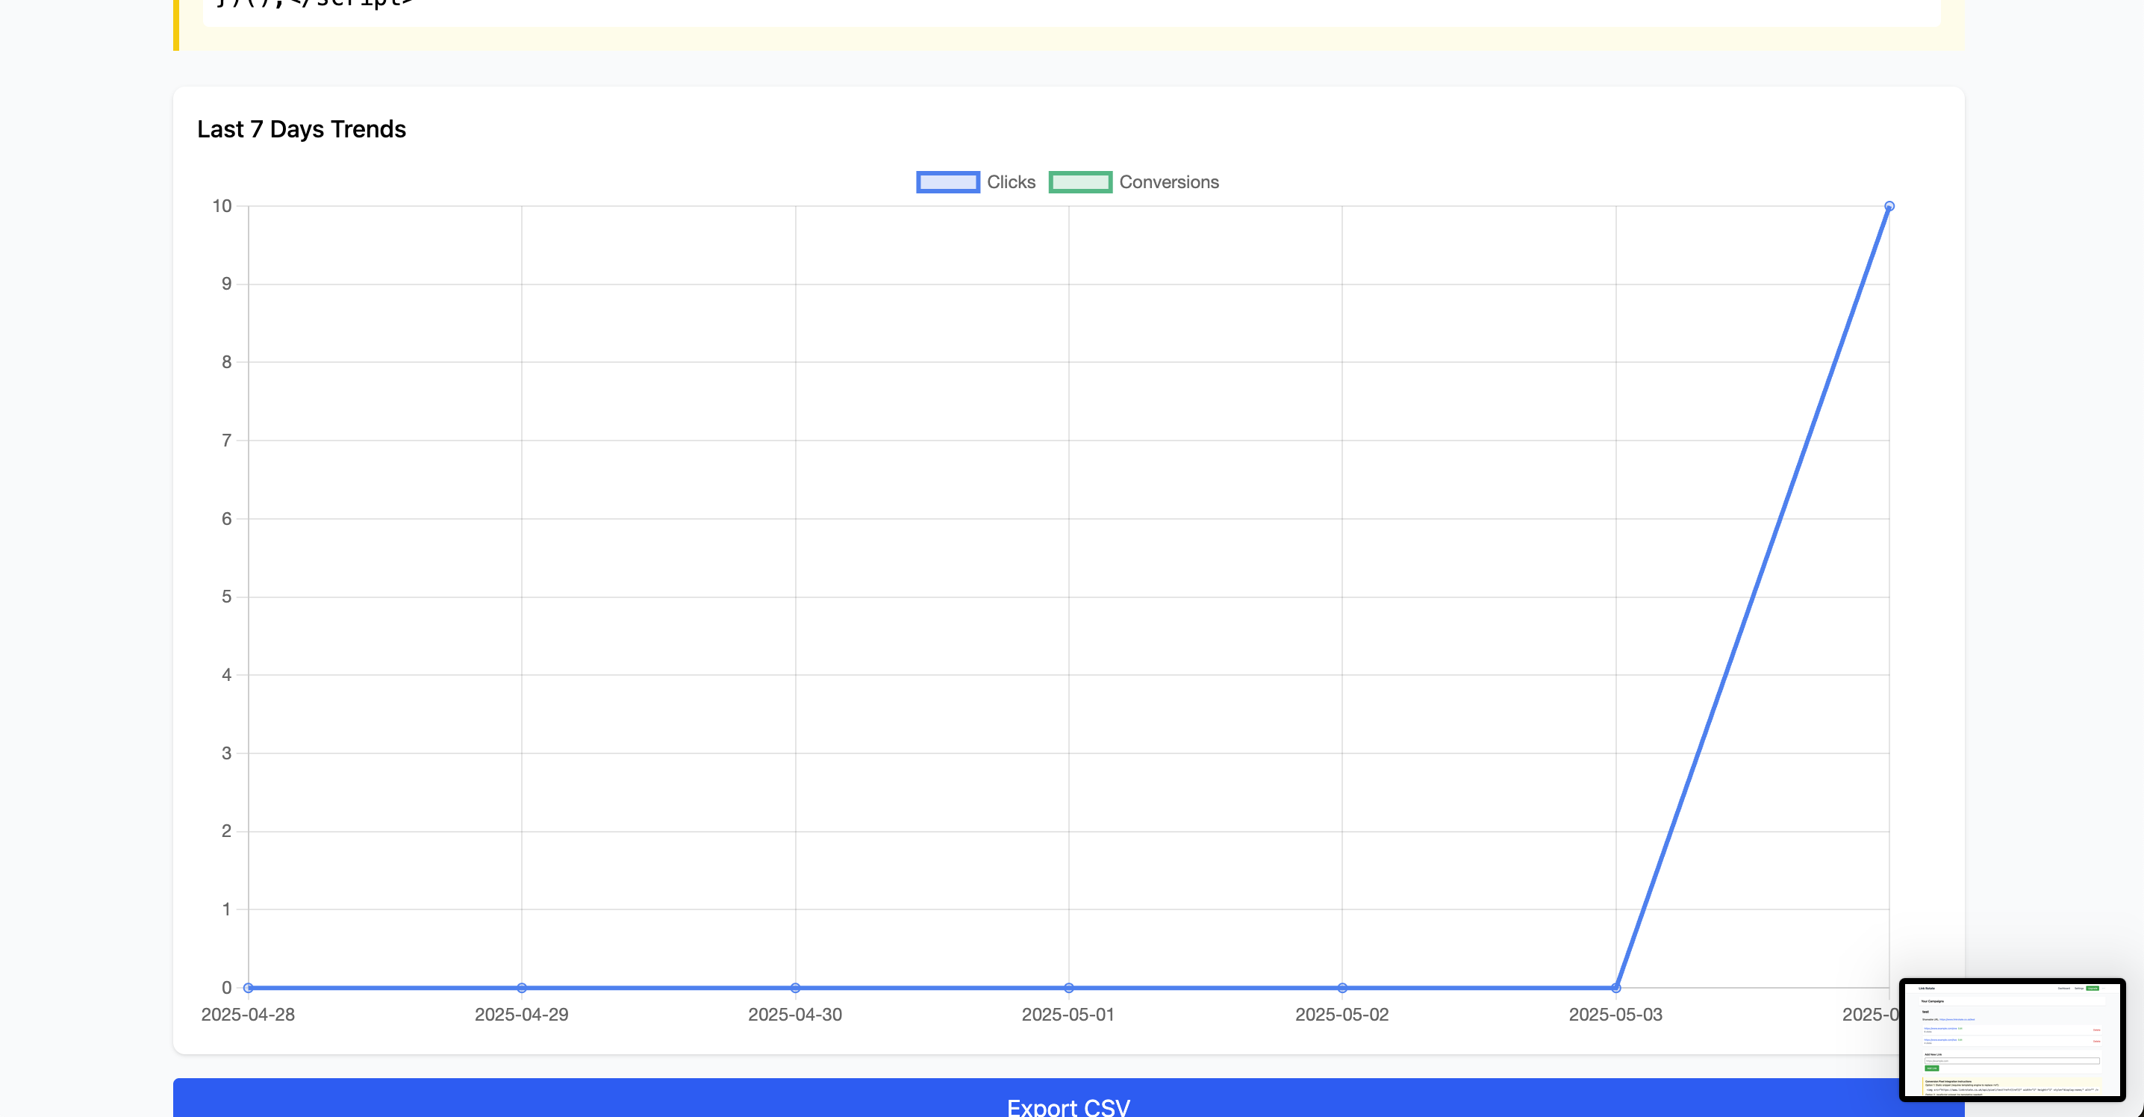This screenshot has width=2144, height=1117.
Task: Hide Conversions dataset via legend label
Action: pyautogui.click(x=1168, y=182)
